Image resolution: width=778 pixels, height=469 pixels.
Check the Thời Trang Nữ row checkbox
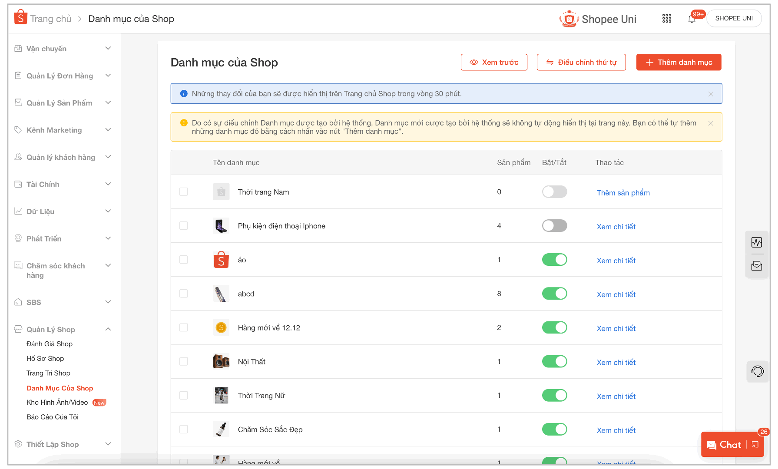click(x=184, y=395)
